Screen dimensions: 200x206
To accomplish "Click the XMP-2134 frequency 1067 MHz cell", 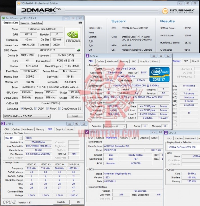I will pos(73,168).
